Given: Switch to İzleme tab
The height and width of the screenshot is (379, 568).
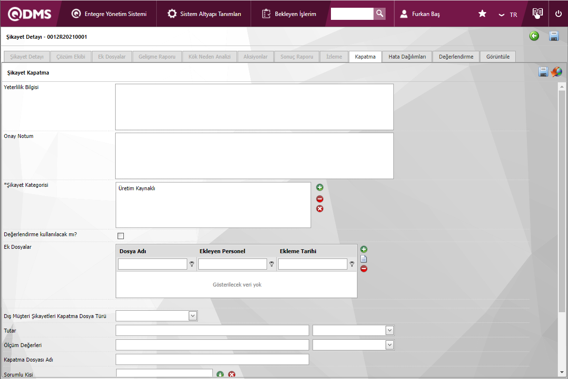Looking at the screenshot, I should pyautogui.click(x=334, y=57).
